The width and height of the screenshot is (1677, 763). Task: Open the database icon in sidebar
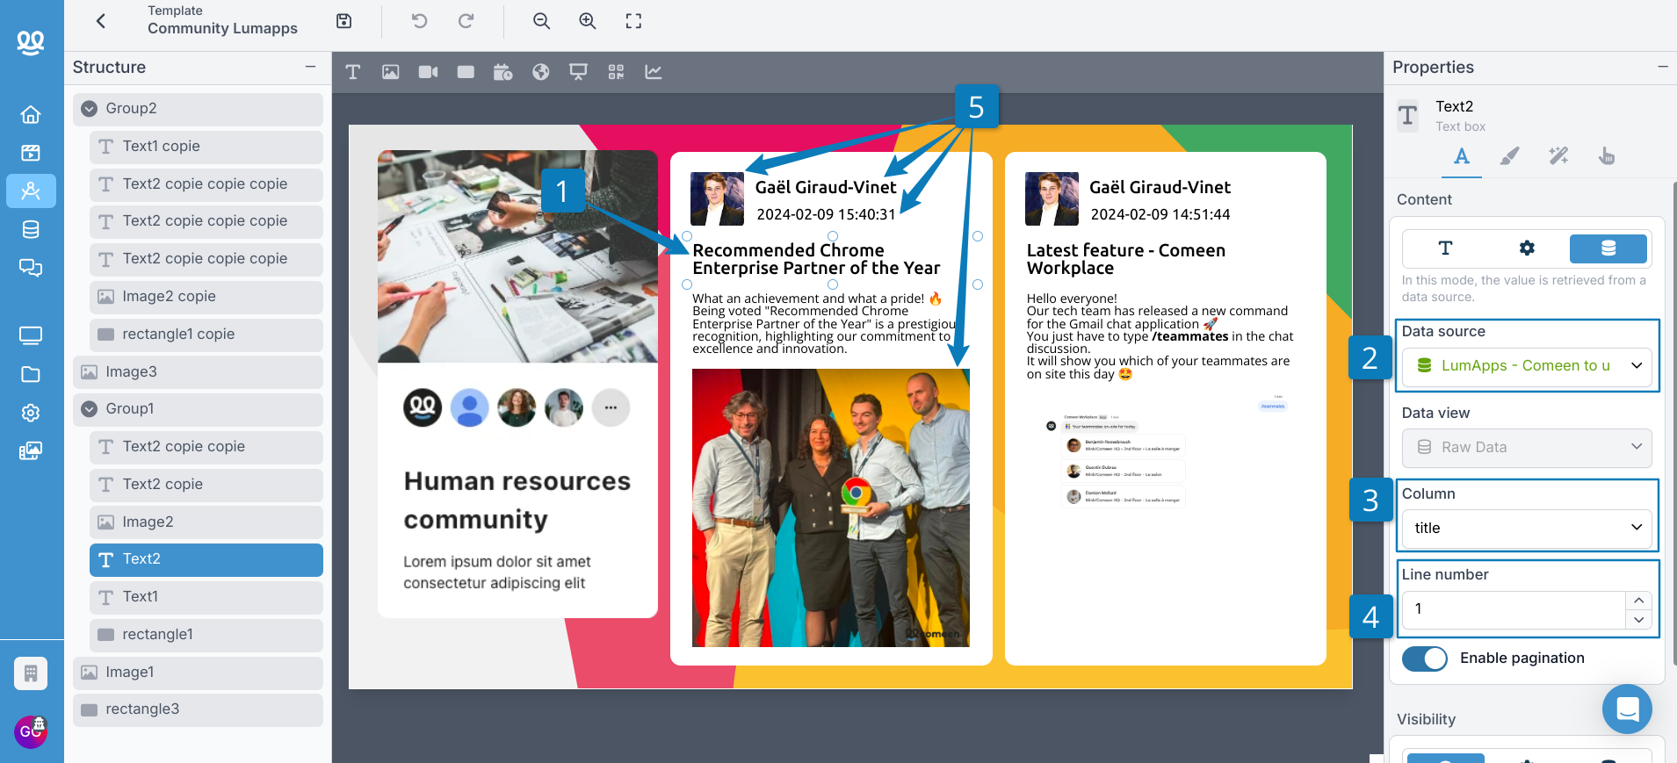pos(31,230)
